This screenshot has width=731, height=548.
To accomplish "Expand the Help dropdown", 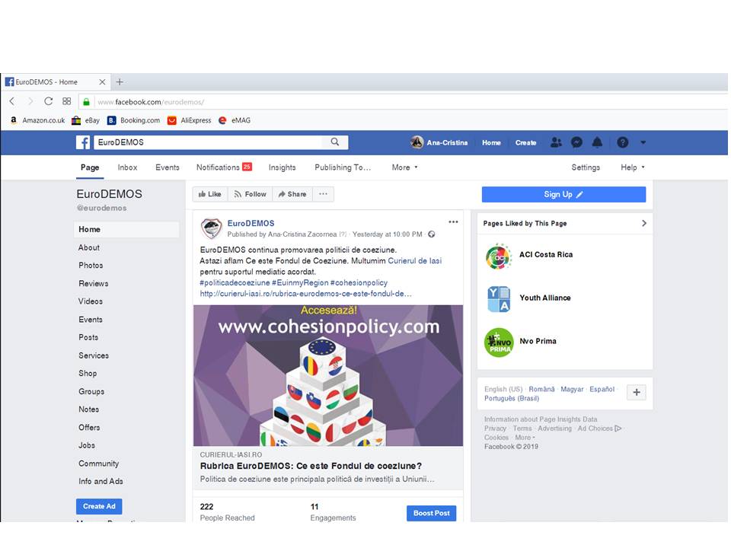I will [633, 167].
